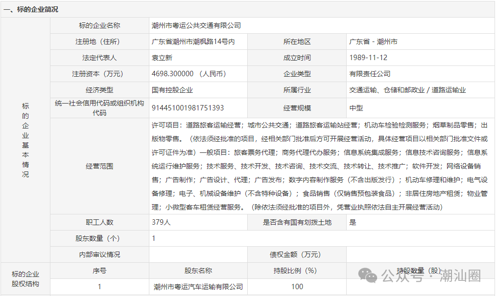Click the 注册地（住所） label
The height and width of the screenshot is (296, 497).
tap(97, 42)
